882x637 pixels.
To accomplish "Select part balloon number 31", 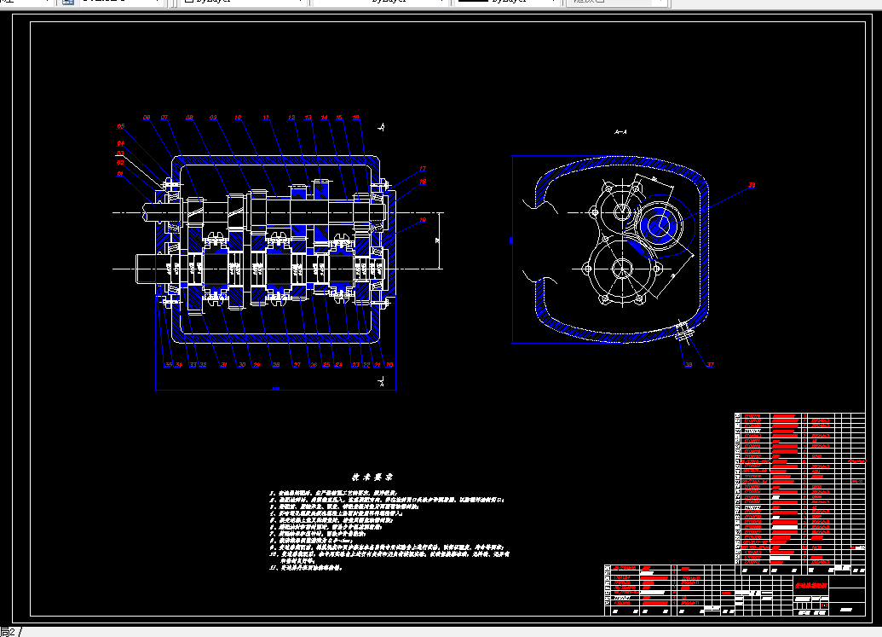I will point(223,365).
